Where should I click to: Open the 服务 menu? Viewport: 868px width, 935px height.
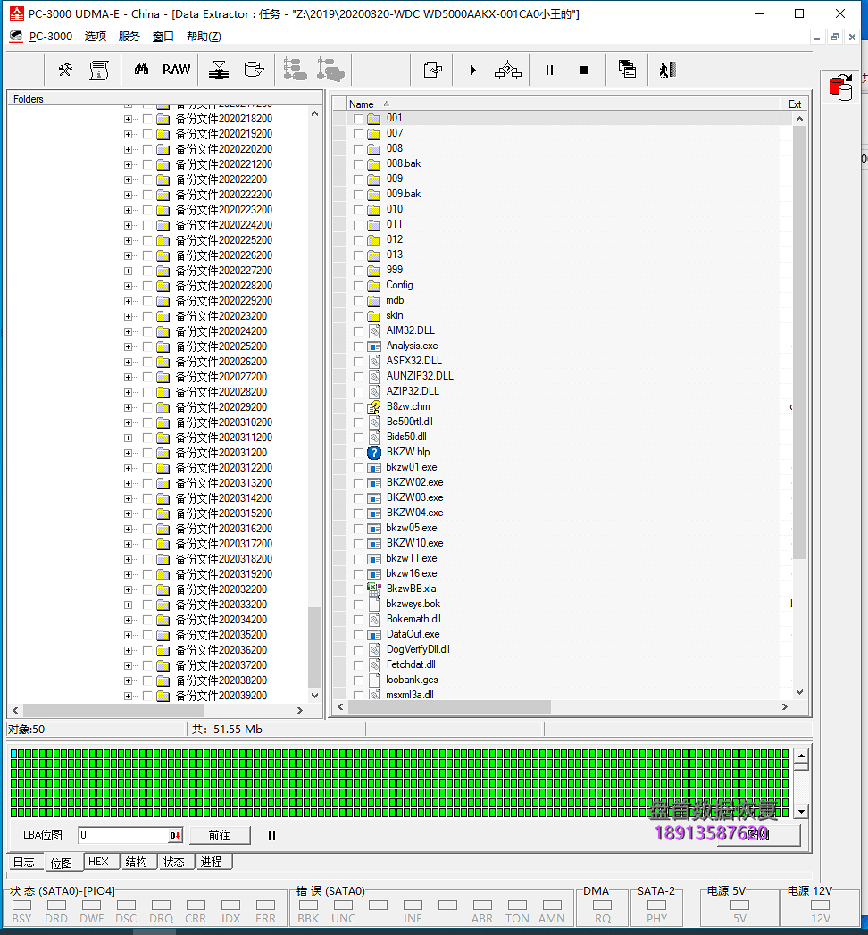[x=129, y=37]
